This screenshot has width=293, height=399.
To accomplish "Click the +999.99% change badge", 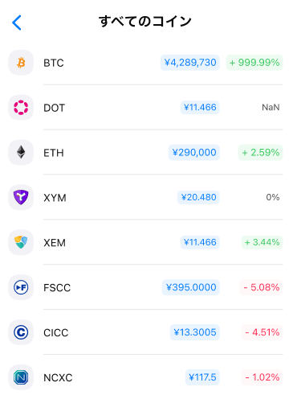I will (254, 63).
